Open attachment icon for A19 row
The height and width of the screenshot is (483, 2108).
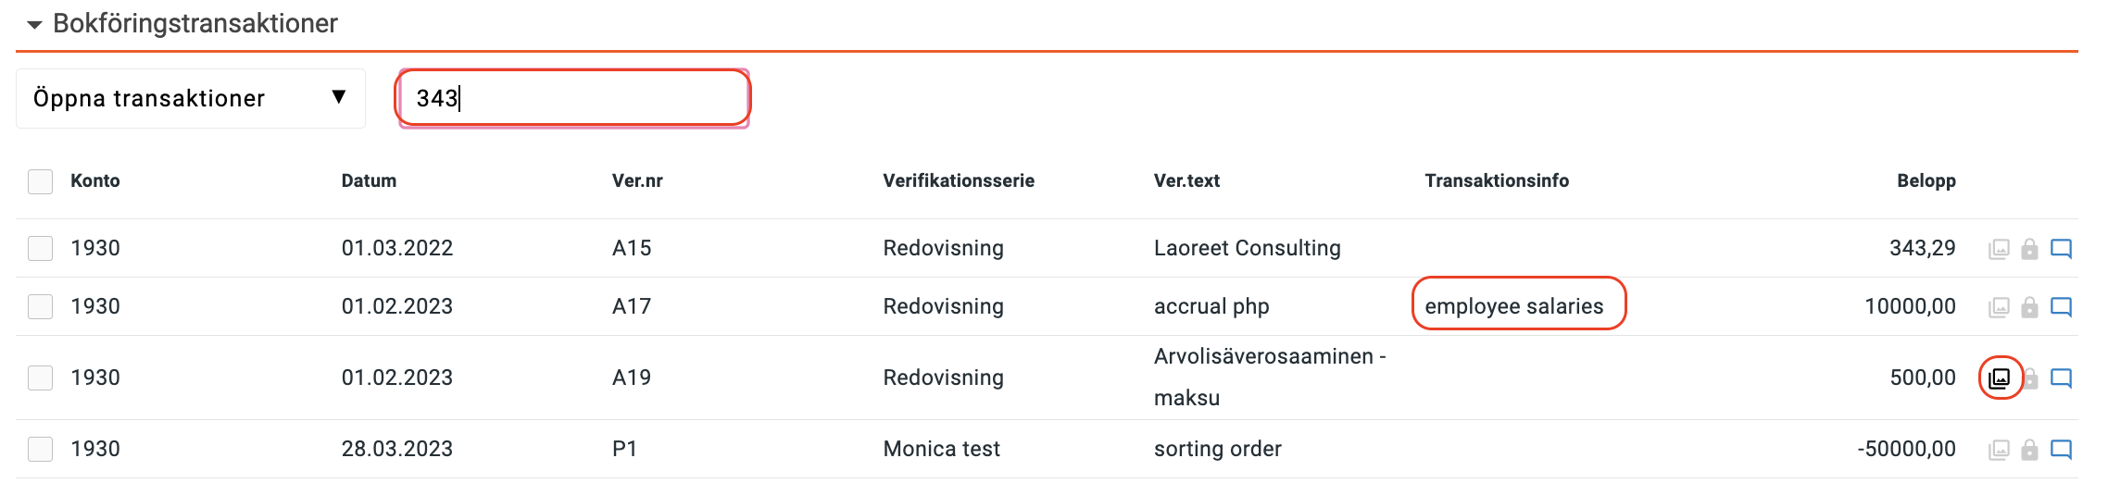coord(2000,378)
